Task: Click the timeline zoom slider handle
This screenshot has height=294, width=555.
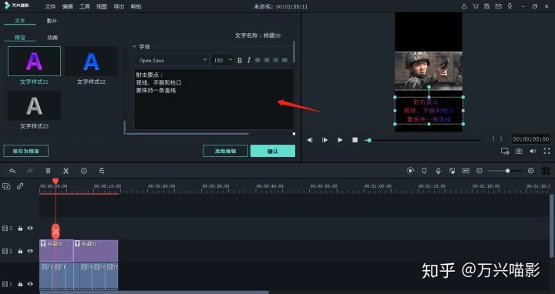Action: tap(507, 171)
